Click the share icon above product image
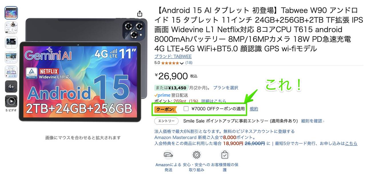366x175 pixels. [x=140, y=13]
